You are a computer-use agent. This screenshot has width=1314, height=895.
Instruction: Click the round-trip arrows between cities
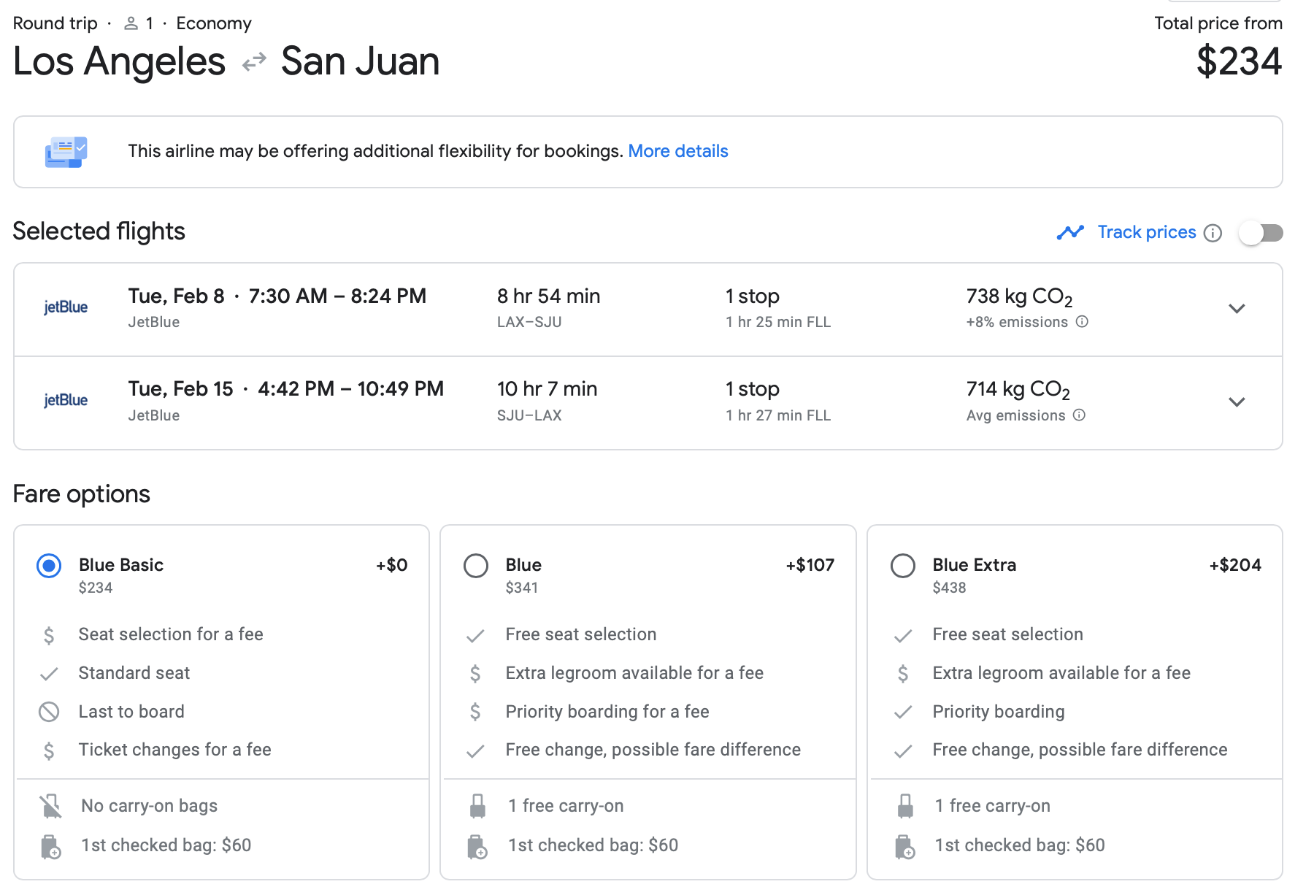click(x=253, y=62)
